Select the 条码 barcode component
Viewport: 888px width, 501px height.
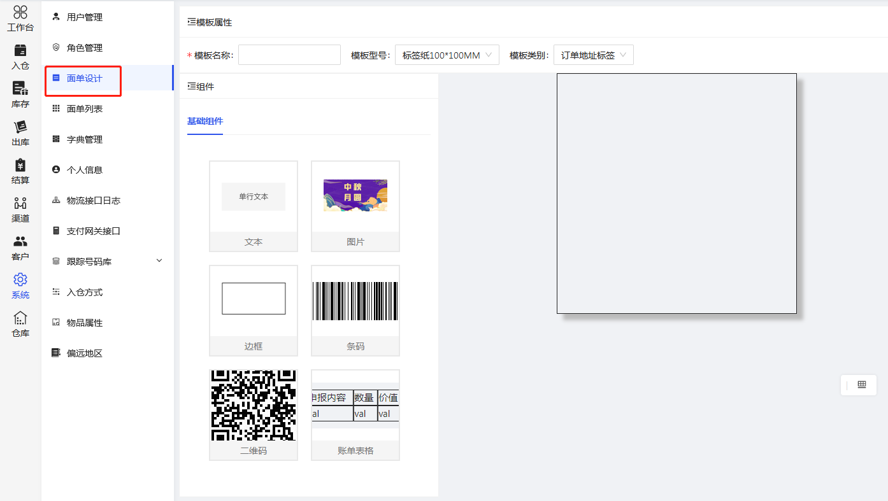click(x=355, y=310)
